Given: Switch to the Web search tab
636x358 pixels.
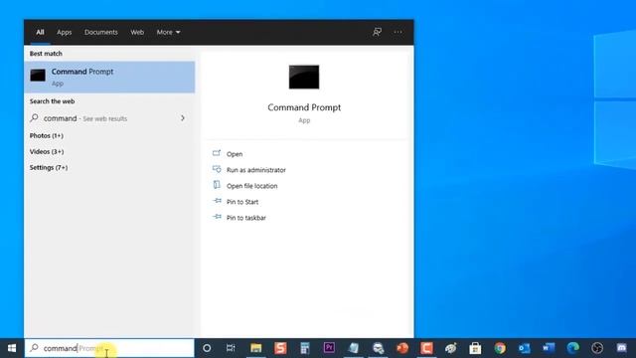Looking at the screenshot, I should 137,32.
